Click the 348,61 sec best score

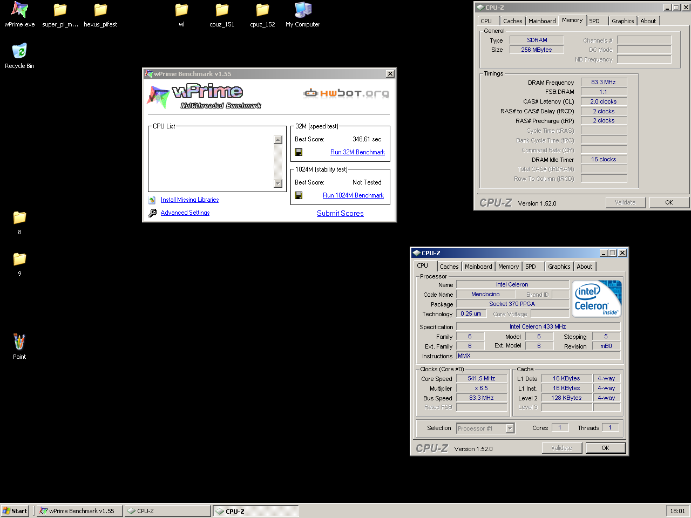[x=367, y=139]
